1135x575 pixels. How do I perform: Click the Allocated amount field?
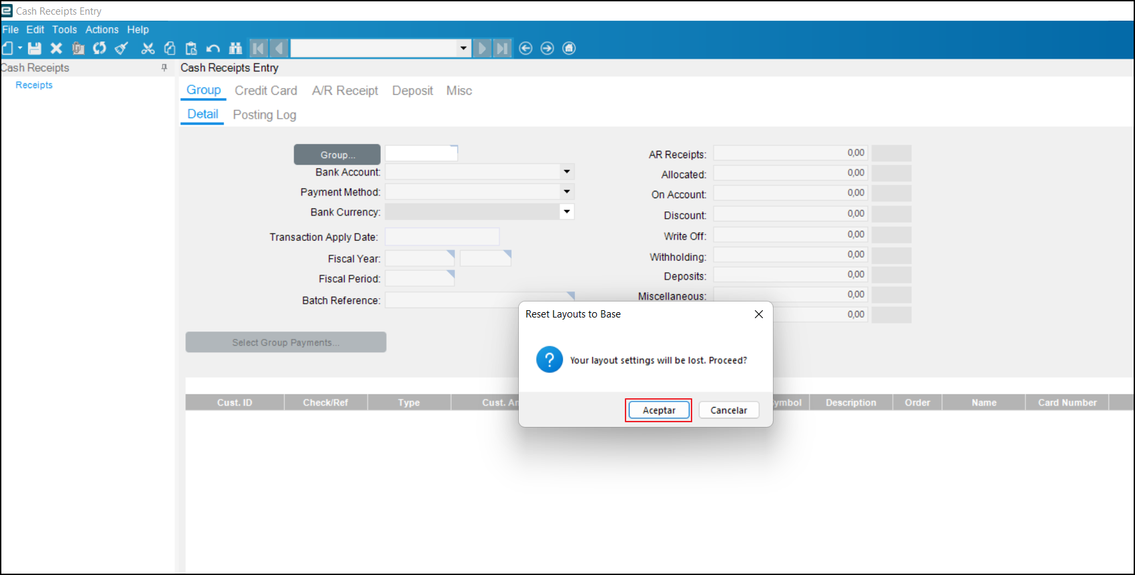[790, 173]
